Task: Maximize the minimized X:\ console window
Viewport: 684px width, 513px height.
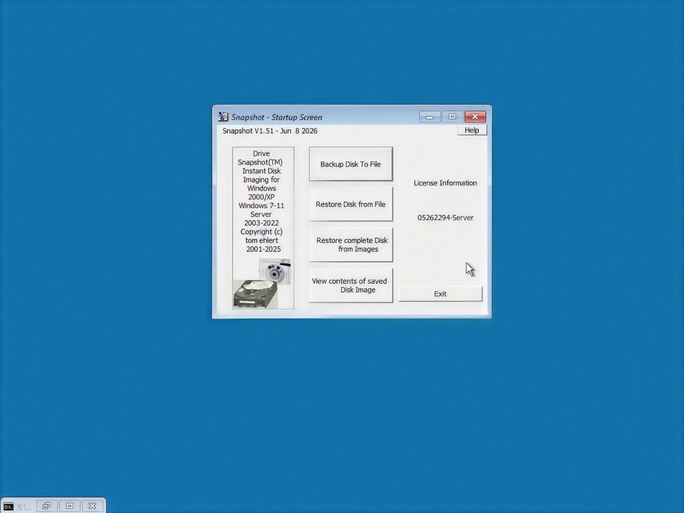Action: tap(69, 506)
